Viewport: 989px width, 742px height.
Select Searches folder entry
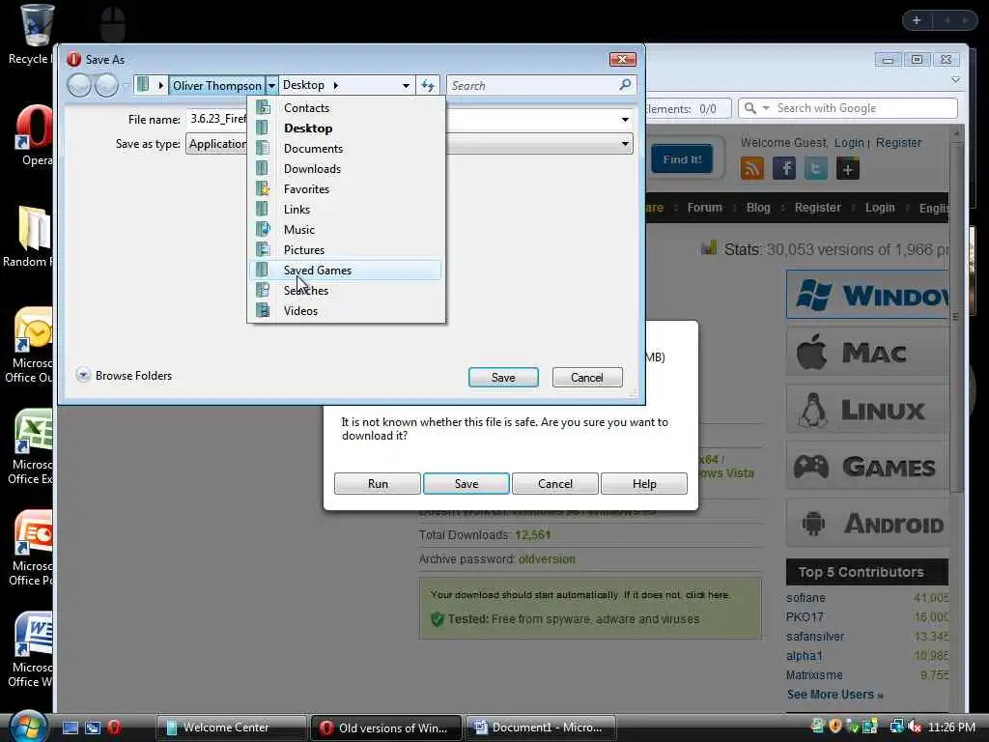[346, 290]
